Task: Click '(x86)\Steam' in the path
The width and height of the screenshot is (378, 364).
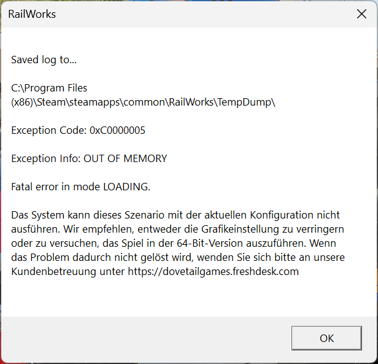Action: tap(38, 103)
